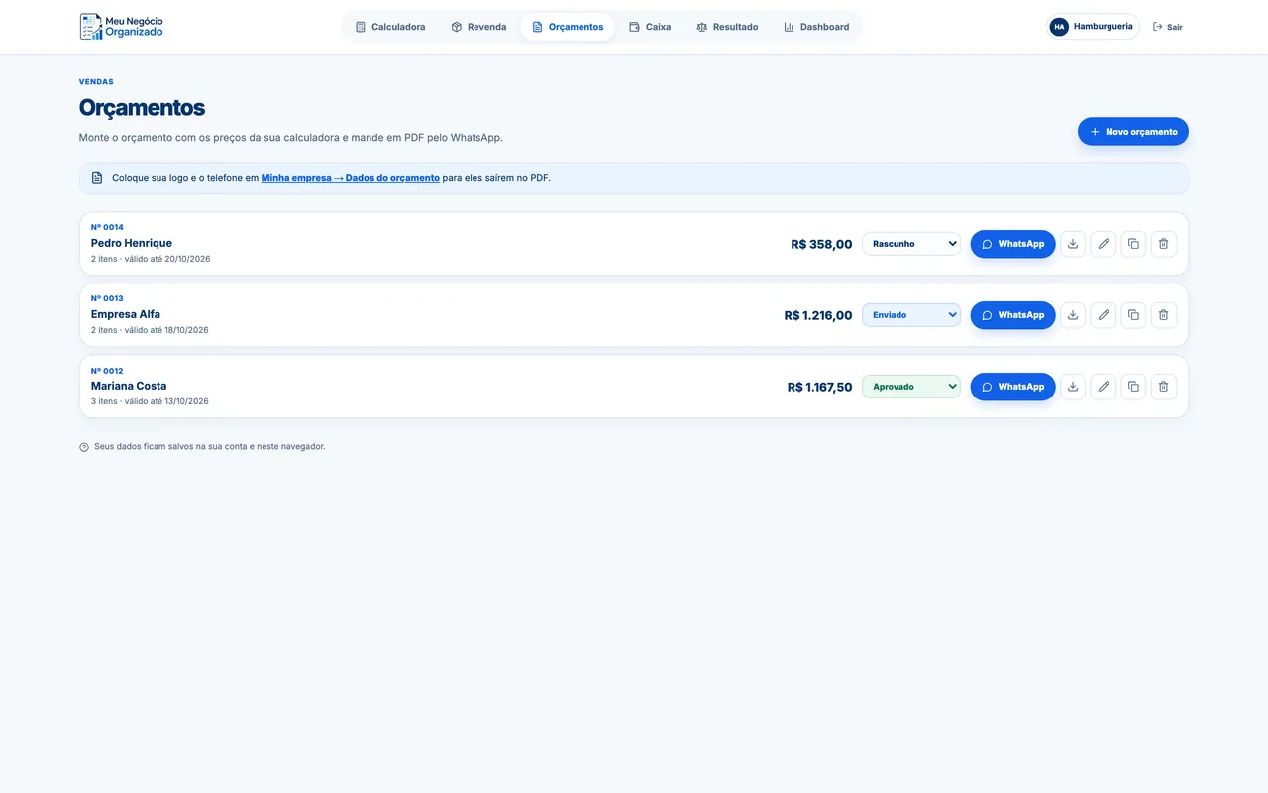Create a Novo orçamento
The height and width of the screenshot is (793, 1268).
tap(1133, 132)
